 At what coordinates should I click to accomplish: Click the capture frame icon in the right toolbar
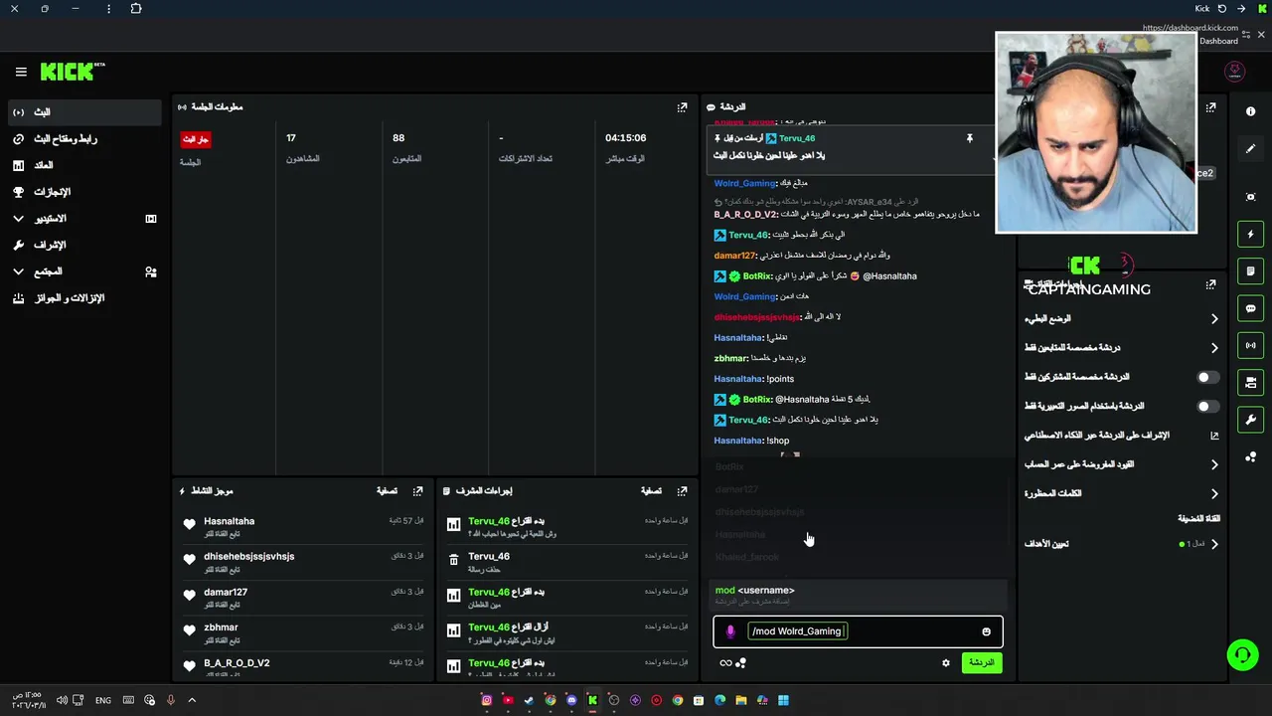coord(1250,197)
